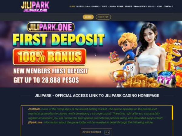View the Promotions page
The width and height of the screenshot is (182, 136).
coord(140,6)
